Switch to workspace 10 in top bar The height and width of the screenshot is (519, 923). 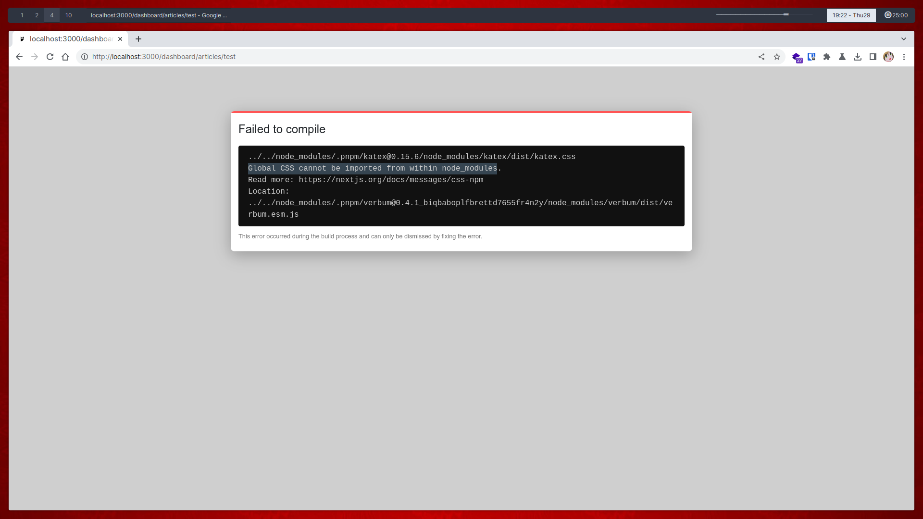(x=69, y=15)
